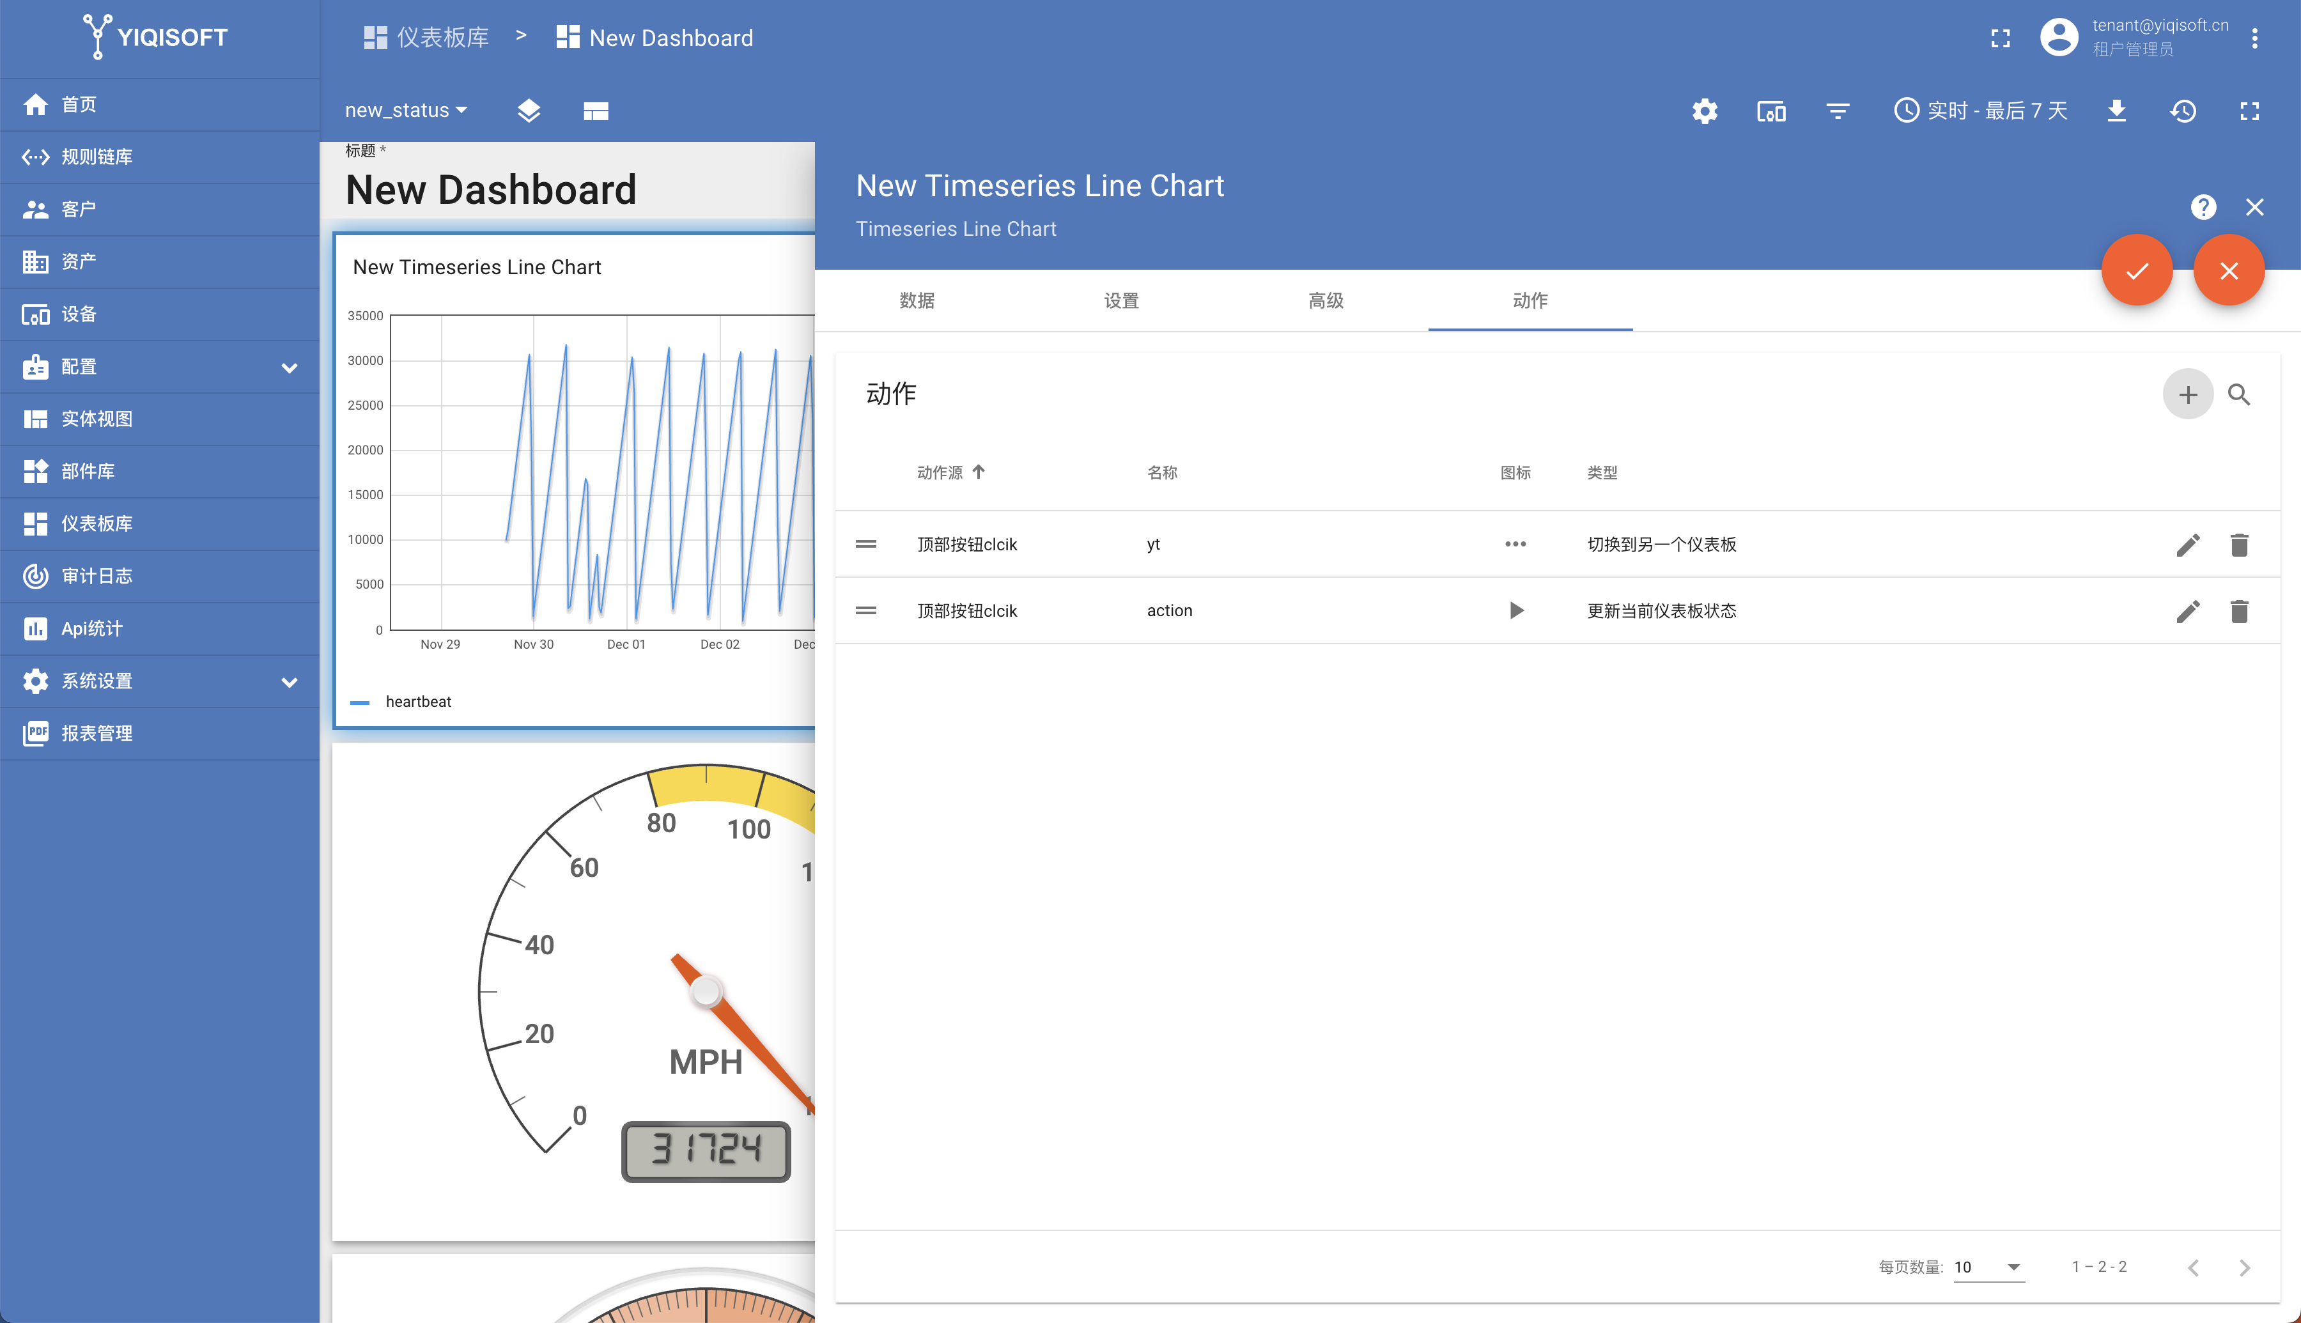Click the search actions magnifier icon

pos(2238,394)
